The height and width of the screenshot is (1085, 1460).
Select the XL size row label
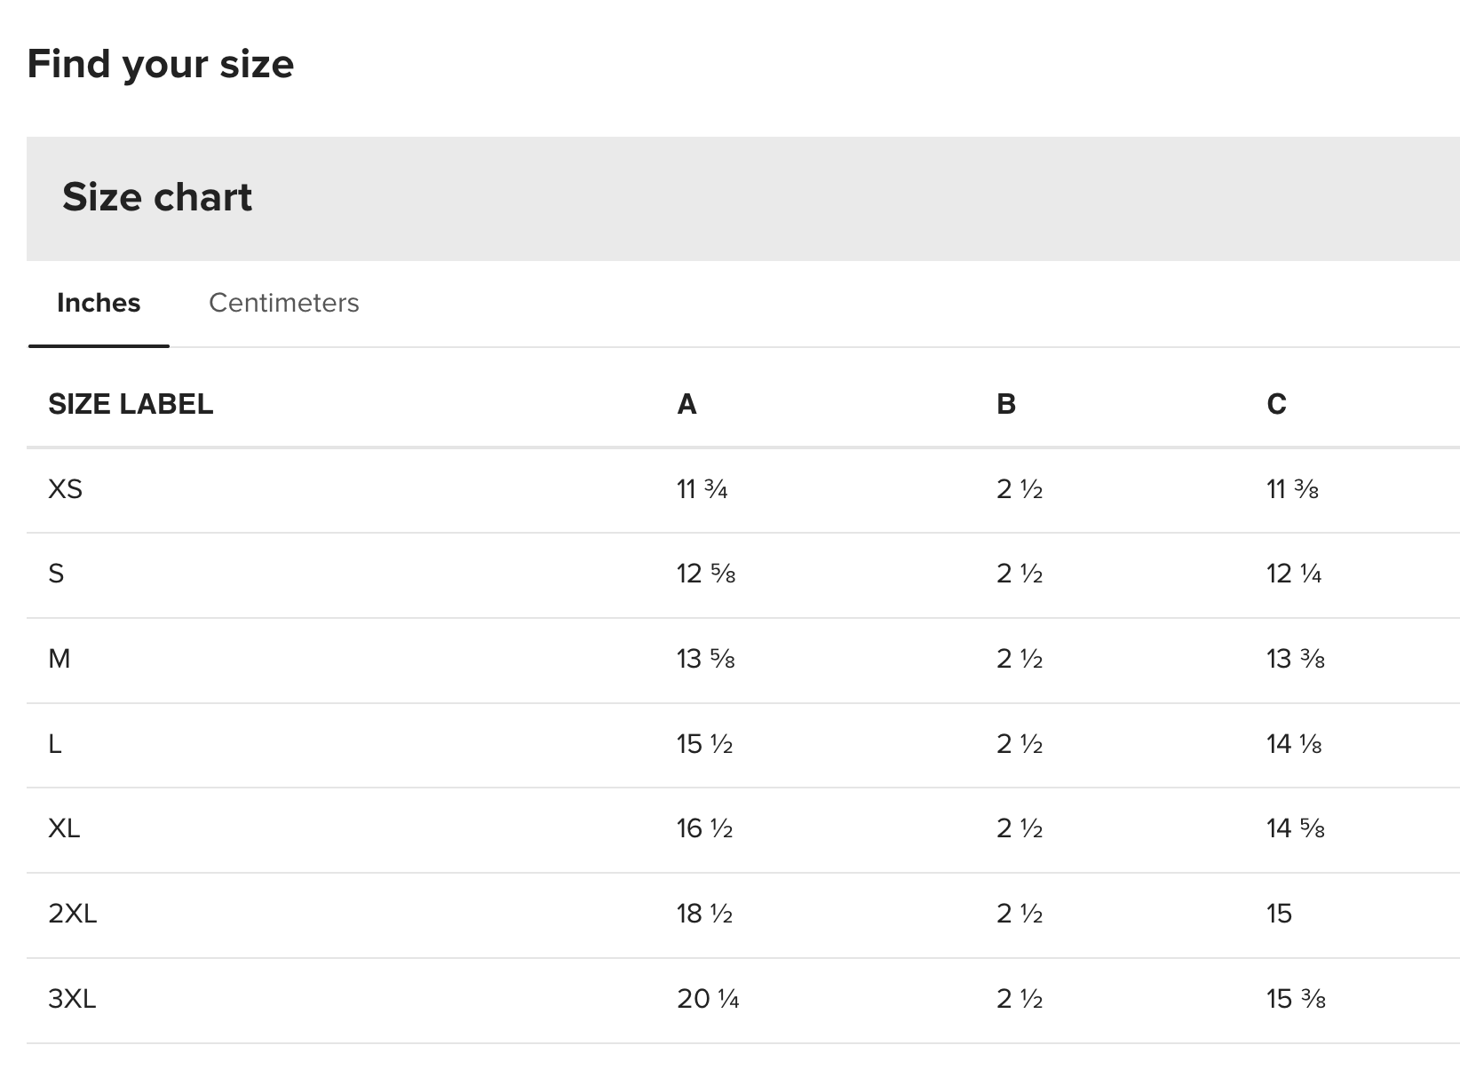64,828
